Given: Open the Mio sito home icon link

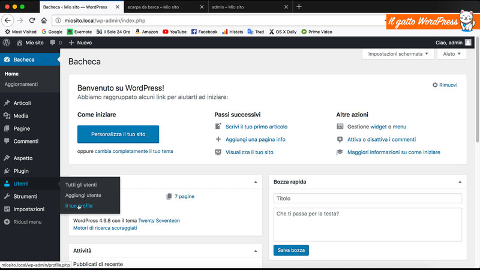Looking at the screenshot, I should (30, 43).
